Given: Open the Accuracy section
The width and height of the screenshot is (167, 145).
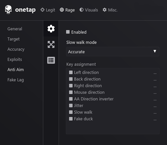Looking at the screenshot, I should (16, 49).
